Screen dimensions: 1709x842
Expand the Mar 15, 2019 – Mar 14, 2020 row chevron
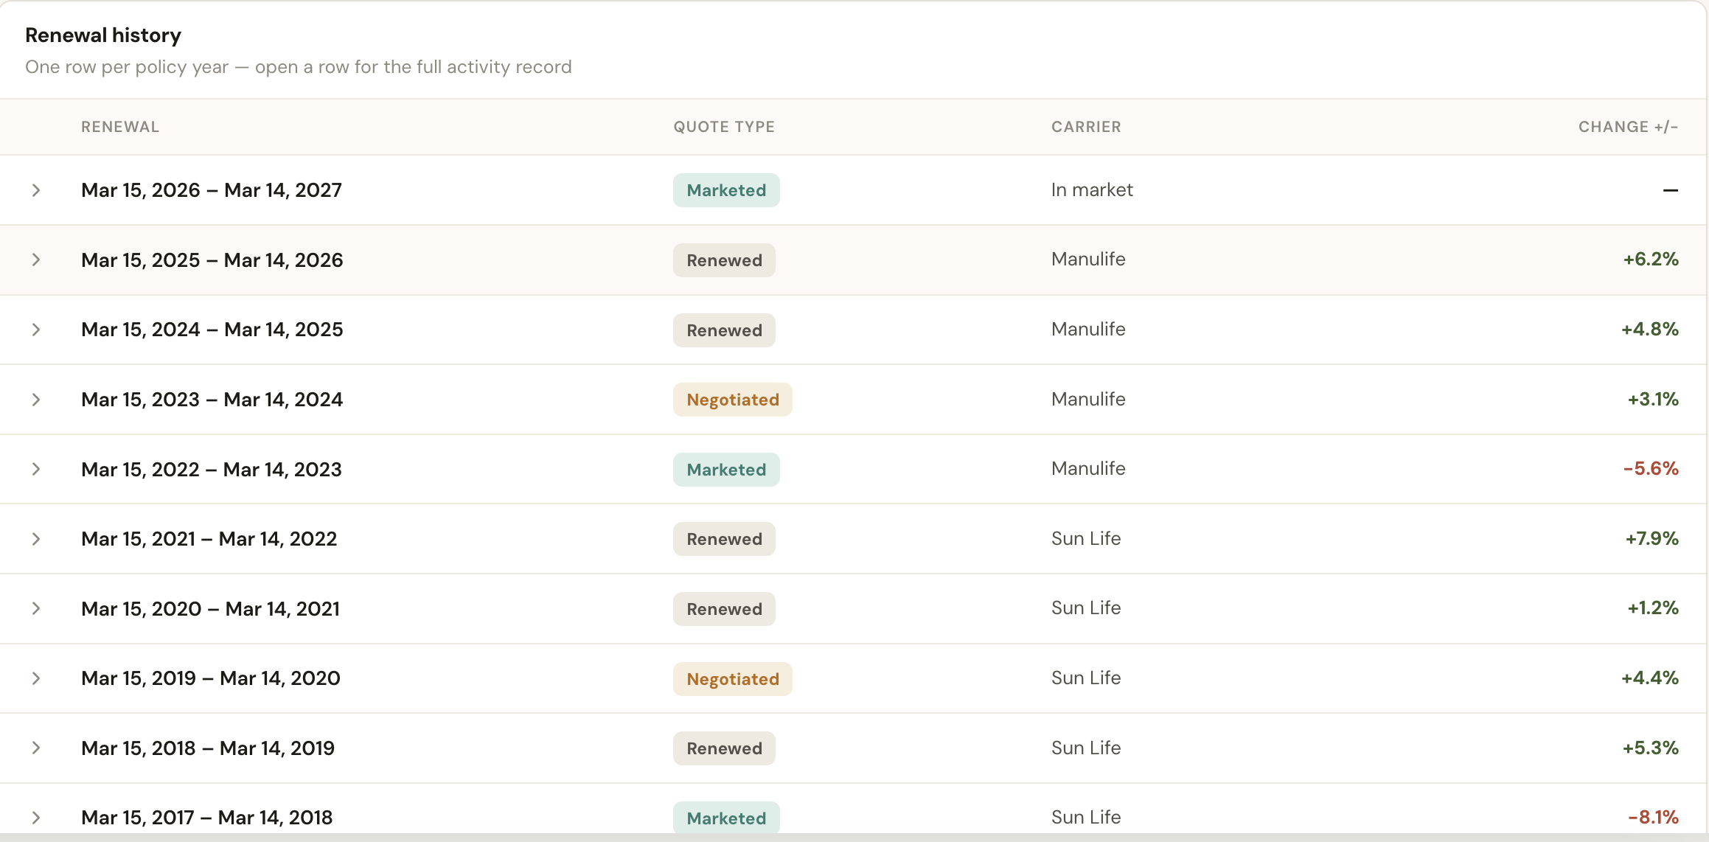click(35, 678)
